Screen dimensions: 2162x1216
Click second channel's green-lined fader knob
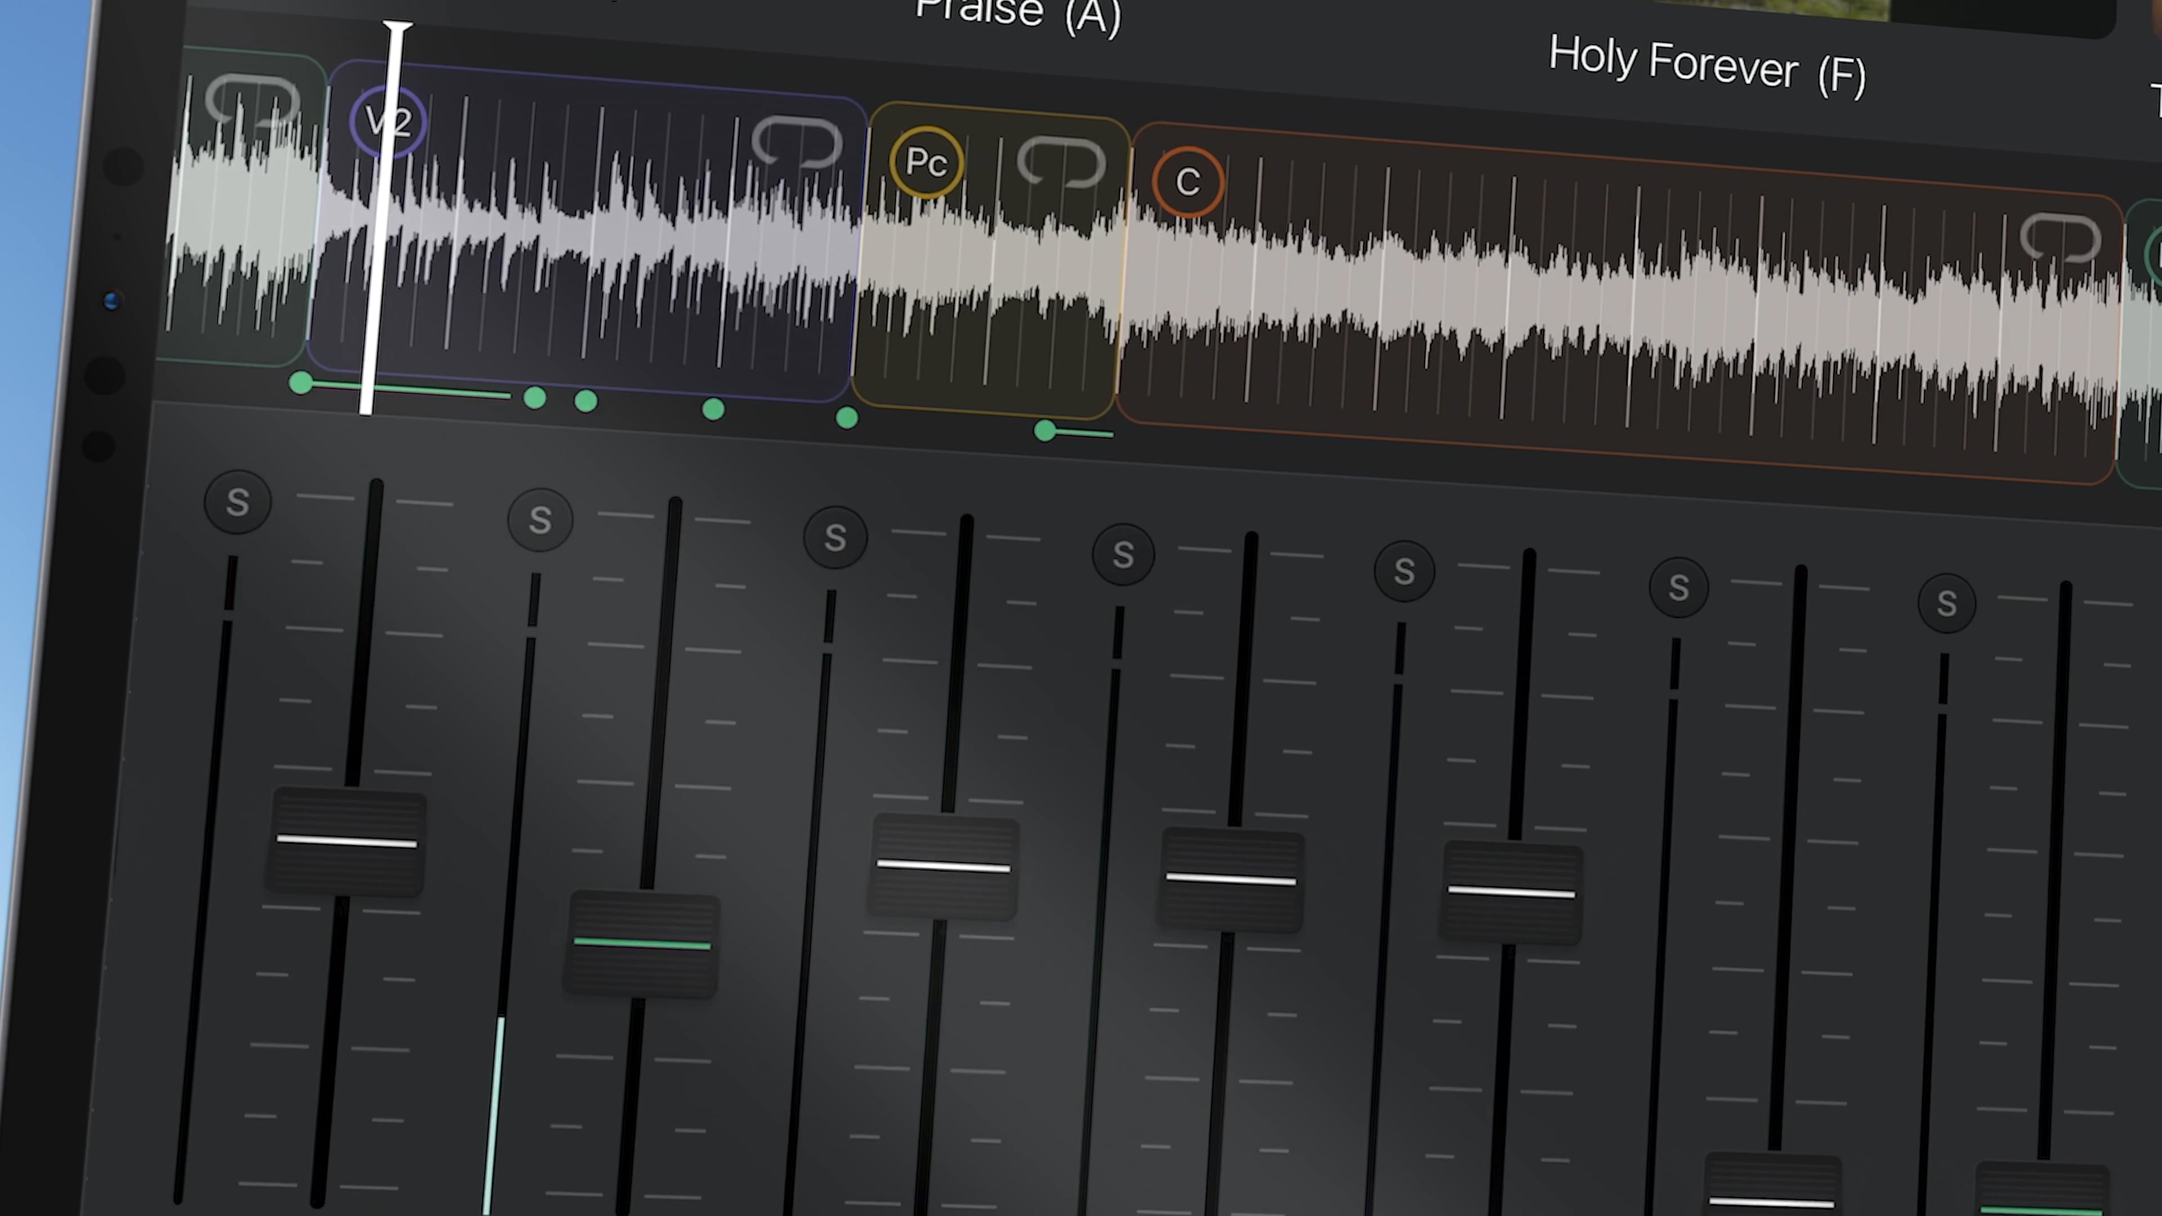tap(642, 944)
